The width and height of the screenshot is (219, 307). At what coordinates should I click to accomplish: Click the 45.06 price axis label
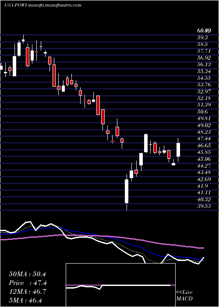pos(205,159)
